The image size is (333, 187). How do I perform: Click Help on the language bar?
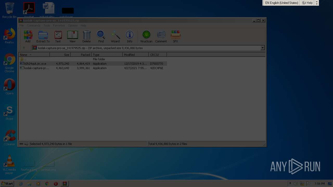[x=307, y=3]
